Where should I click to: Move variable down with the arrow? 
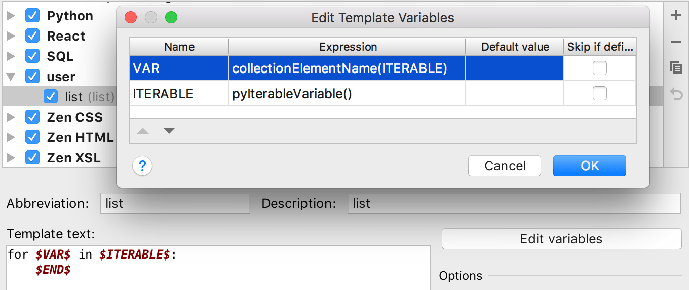click(169, 131)
